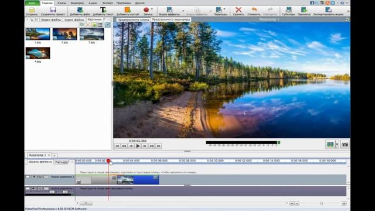Screen dimensions: 375x211
Task: Switch to the Аудио ribbon tab
Action: point(93,3)
